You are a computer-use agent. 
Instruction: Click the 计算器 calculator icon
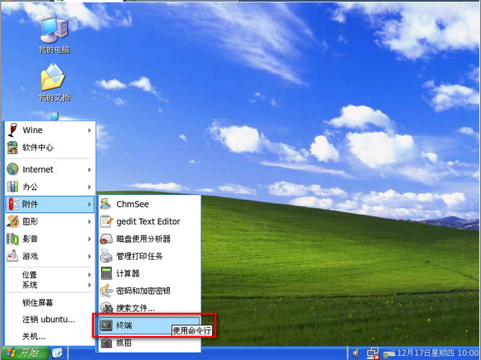[106, 273]
